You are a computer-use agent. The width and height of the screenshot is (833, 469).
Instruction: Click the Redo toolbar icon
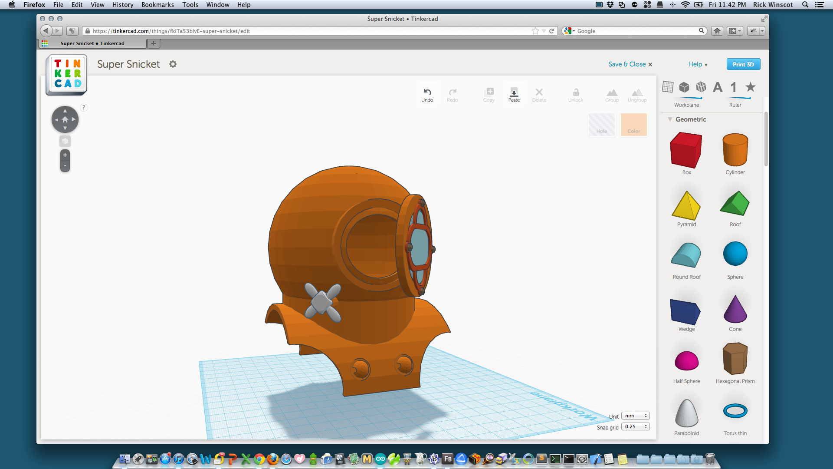pos(452,92)
